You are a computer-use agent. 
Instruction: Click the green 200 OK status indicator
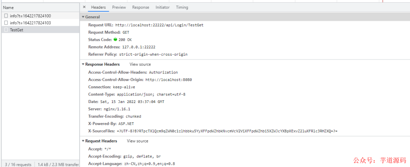115,40
